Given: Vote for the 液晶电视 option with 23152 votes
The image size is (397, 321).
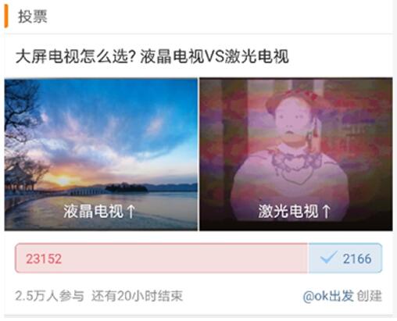Looking at the screenshot, I should tap(161, 259).
